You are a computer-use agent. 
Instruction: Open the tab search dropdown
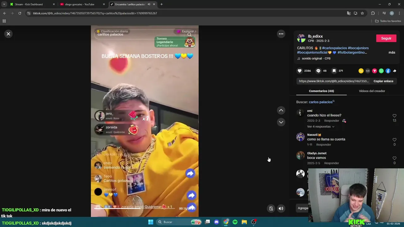[4, 4]
